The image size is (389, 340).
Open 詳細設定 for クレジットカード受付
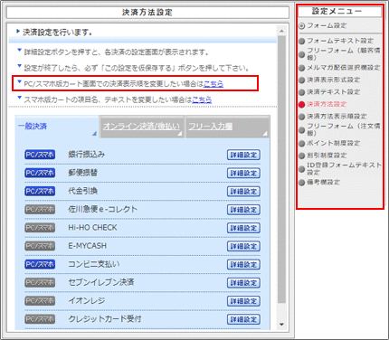(243, 319)
